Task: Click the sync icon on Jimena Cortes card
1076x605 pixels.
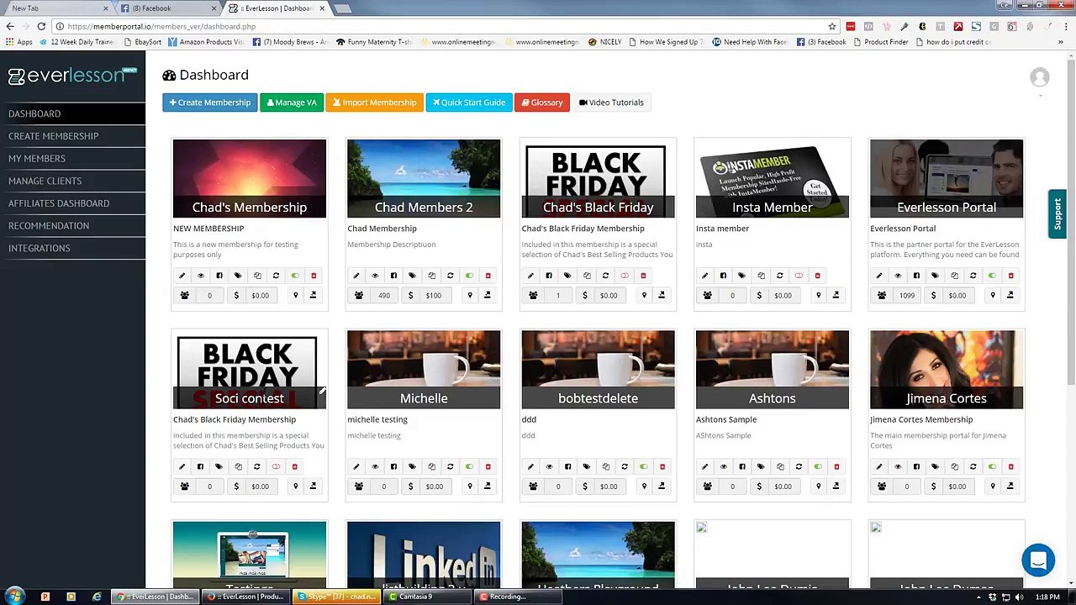Action: coord(973,466)
